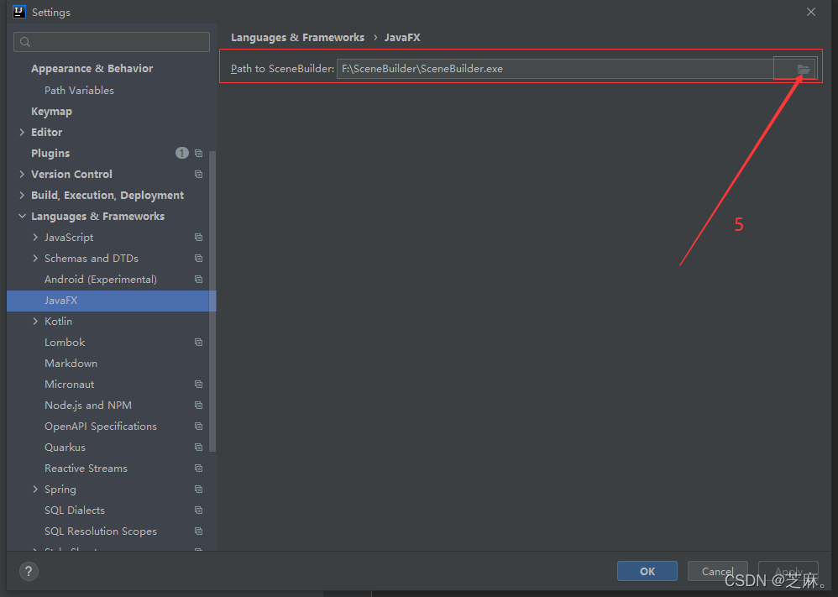This screenshot has width=838, height=597.
Task: Click the OK button
Action: 647,571
